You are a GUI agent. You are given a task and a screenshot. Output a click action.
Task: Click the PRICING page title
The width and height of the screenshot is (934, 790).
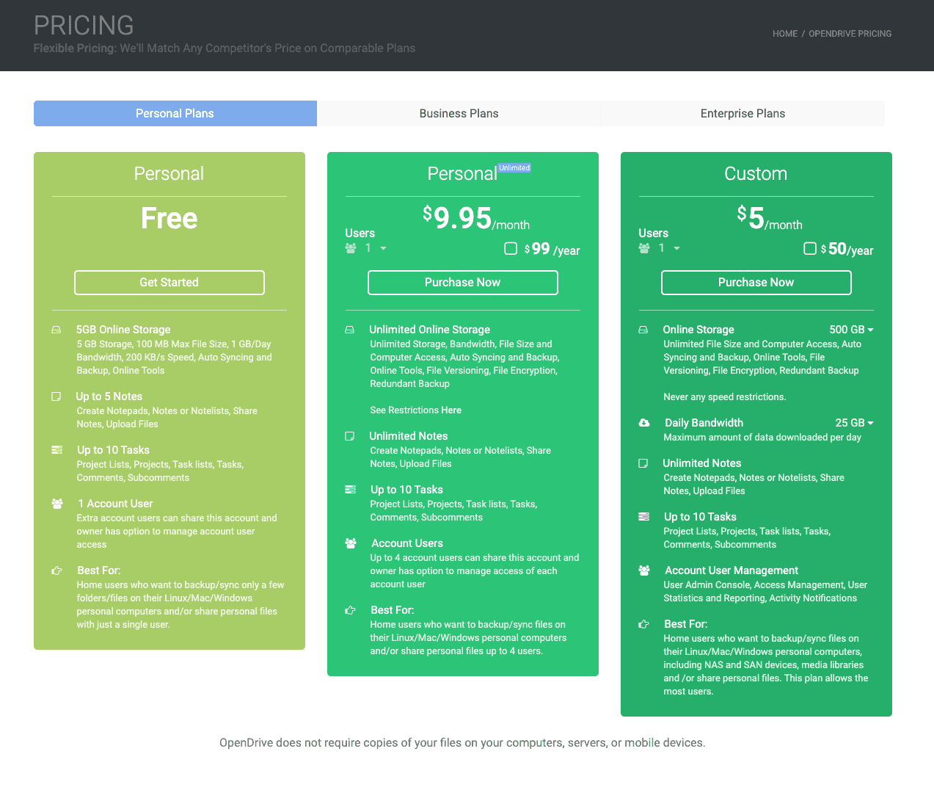(84, 26)
